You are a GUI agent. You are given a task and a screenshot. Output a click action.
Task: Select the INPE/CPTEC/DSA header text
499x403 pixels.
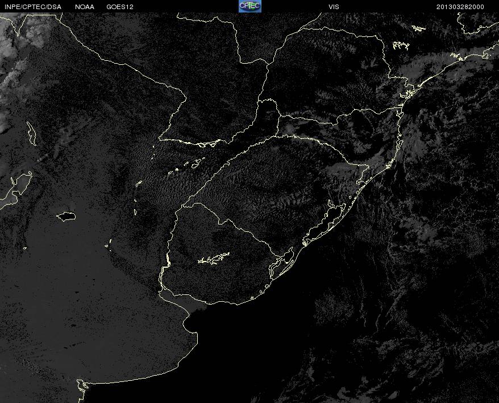33,7
